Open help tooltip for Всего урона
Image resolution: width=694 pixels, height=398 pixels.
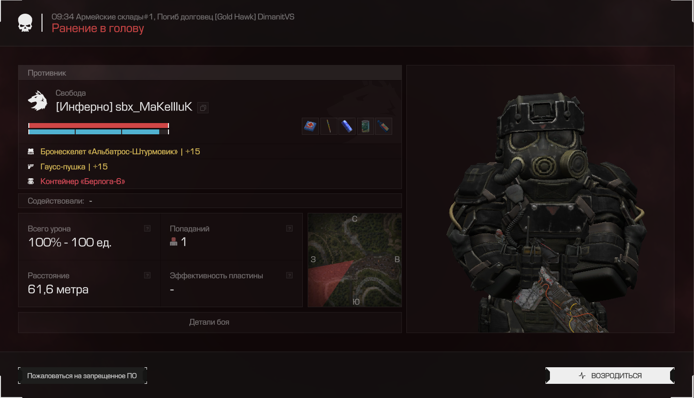[147, 228]
